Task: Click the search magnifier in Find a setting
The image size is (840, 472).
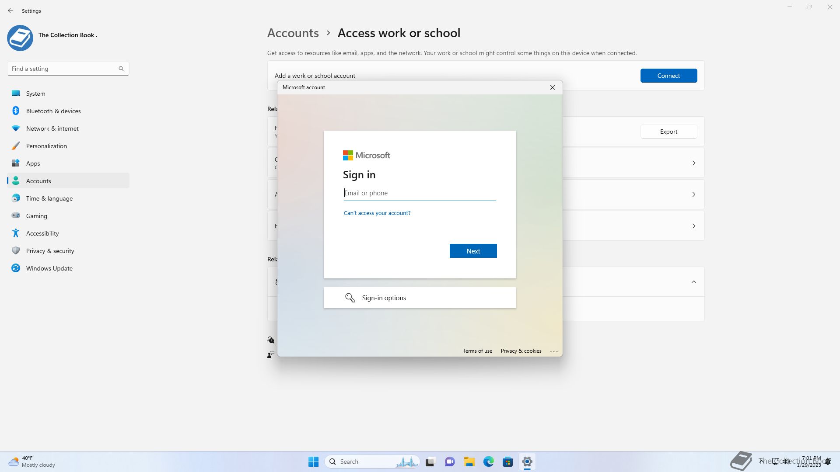Action: click(x=121, y=69)
